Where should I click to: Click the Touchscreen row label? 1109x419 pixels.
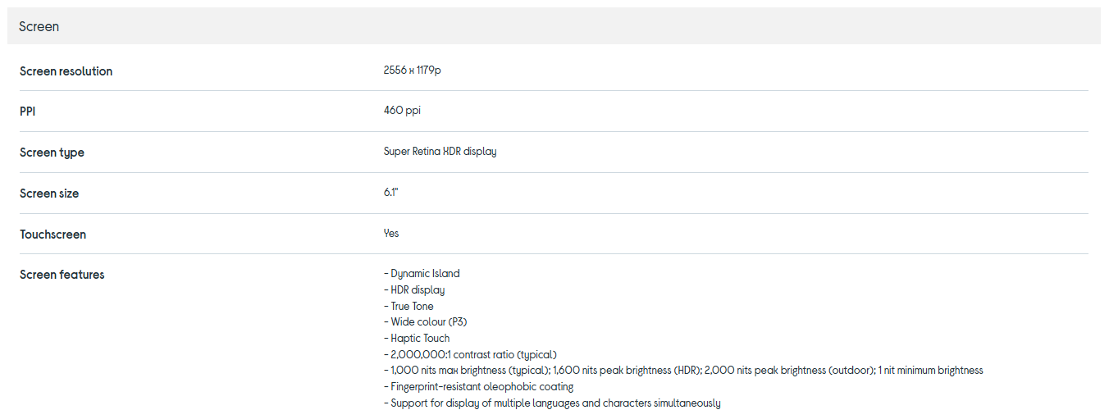[x=52, y=235]
